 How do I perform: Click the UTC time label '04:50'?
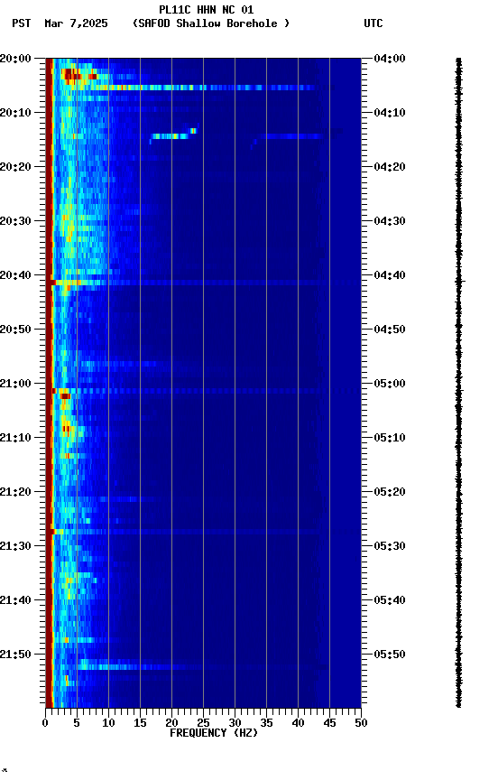[390, 330]
